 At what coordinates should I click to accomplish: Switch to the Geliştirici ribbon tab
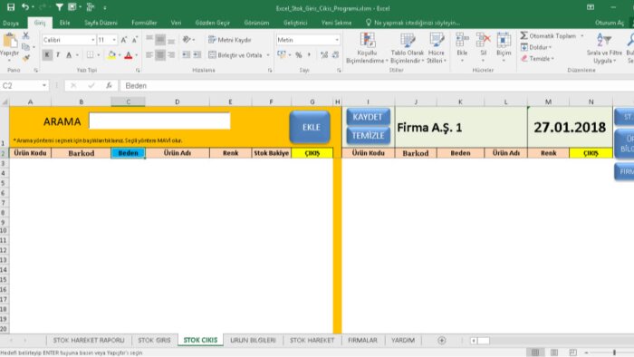[x=295, y=23]
